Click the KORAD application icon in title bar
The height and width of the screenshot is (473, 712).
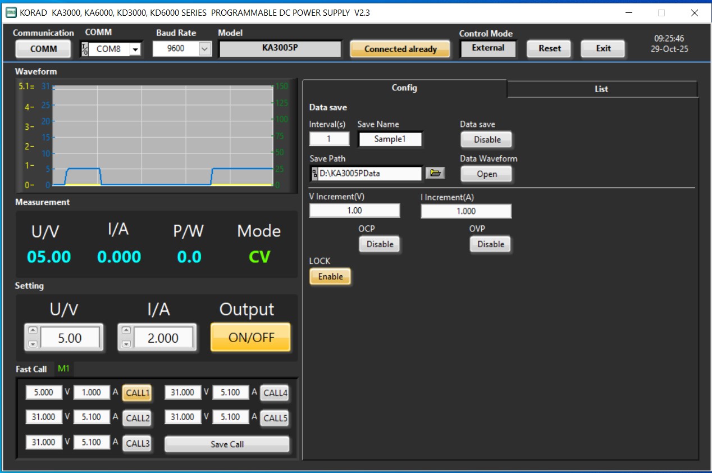coord(10,12)
